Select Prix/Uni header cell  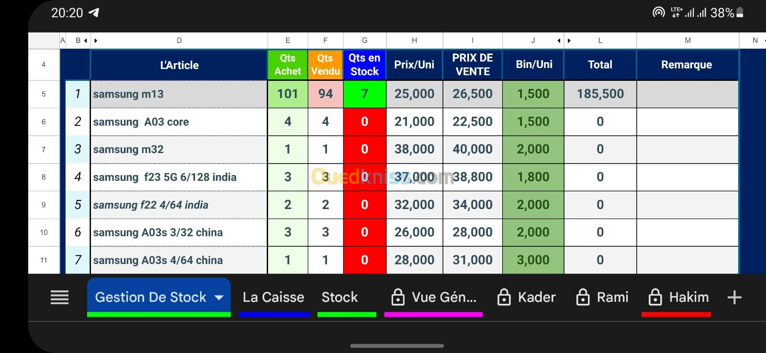tap(415, 65)
